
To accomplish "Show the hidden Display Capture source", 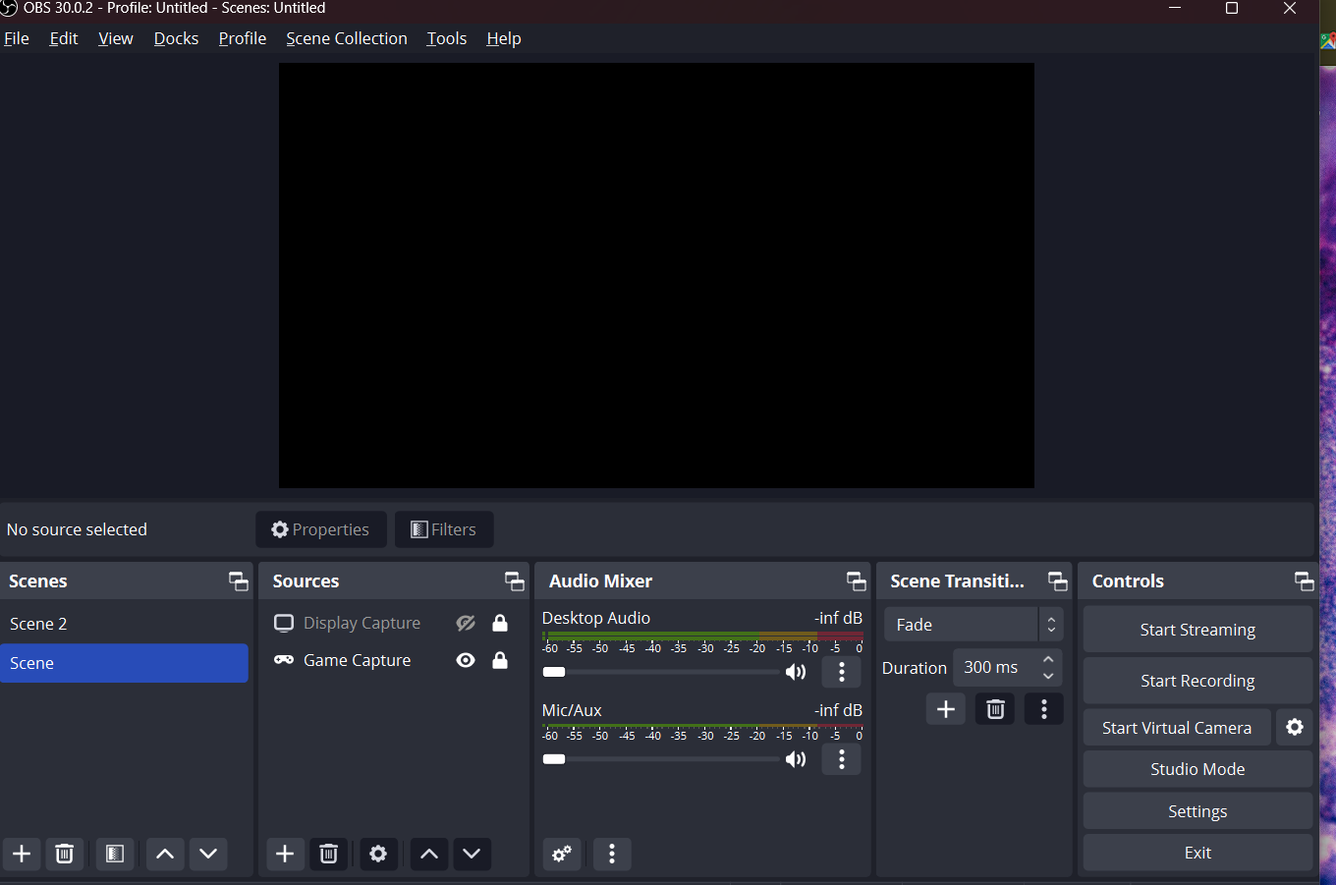I will (x=466, y=623).
